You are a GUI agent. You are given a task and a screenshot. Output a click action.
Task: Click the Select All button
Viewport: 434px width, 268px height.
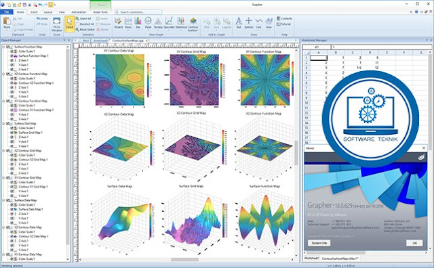tap(83, 18)
